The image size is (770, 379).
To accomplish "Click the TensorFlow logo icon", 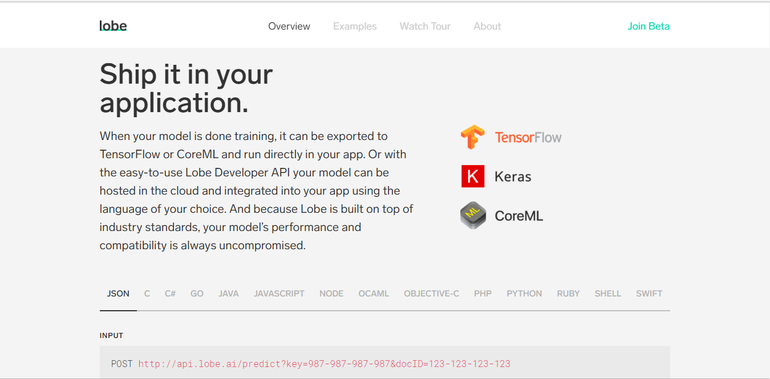I will [x=472, y=137].
